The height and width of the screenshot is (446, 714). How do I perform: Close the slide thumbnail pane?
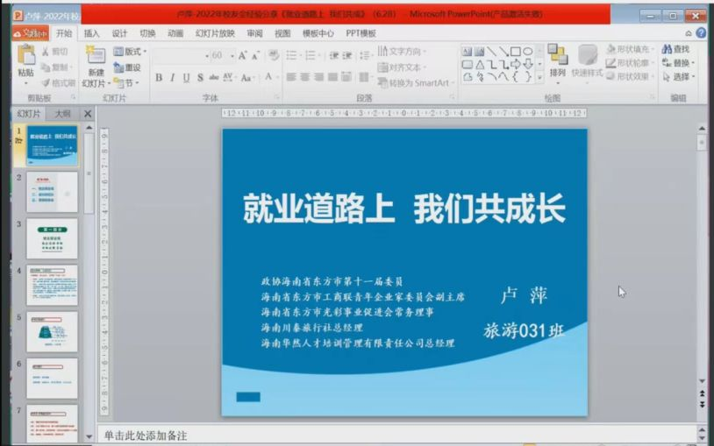(88, 114)
